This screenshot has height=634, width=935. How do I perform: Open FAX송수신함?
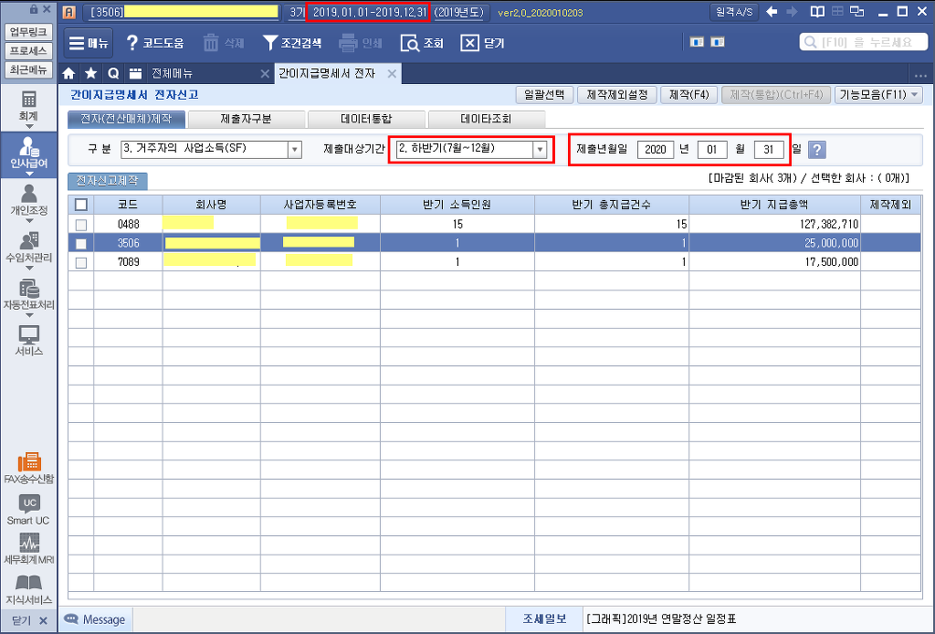[28, 468]
